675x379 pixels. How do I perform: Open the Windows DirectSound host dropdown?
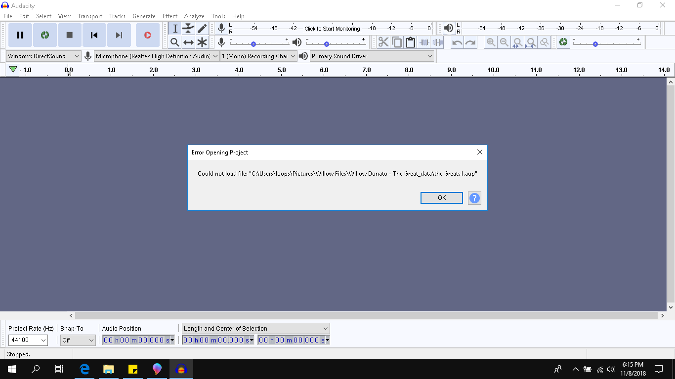(x=43, y=56)
